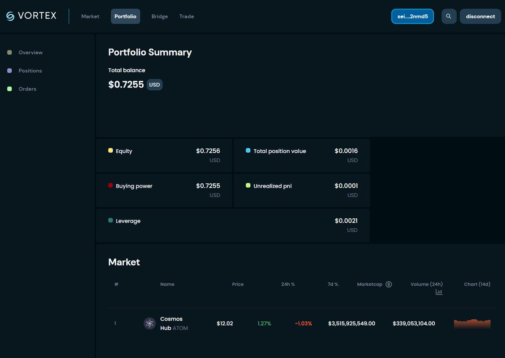Click the $3,515,925,549.00 marketcap value
Screen dimensions: 505x358
(352, 324)
